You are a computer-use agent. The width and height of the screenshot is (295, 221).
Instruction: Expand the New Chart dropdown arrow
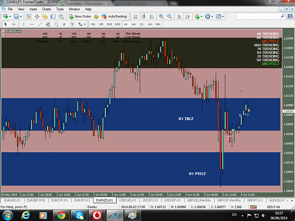coord(10,16)
